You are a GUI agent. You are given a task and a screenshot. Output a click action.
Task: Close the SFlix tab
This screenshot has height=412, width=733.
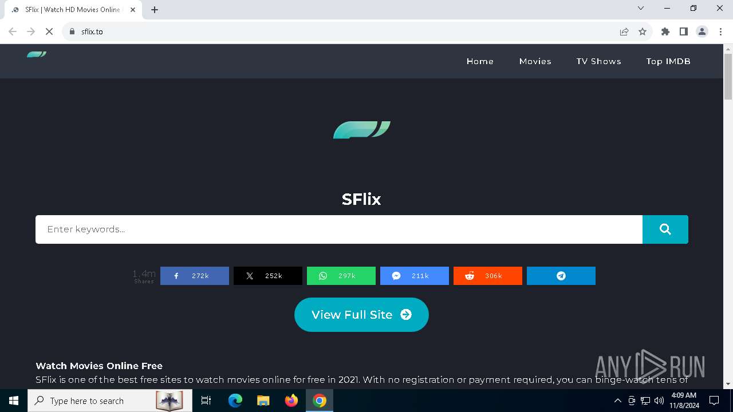pos(133,10)
